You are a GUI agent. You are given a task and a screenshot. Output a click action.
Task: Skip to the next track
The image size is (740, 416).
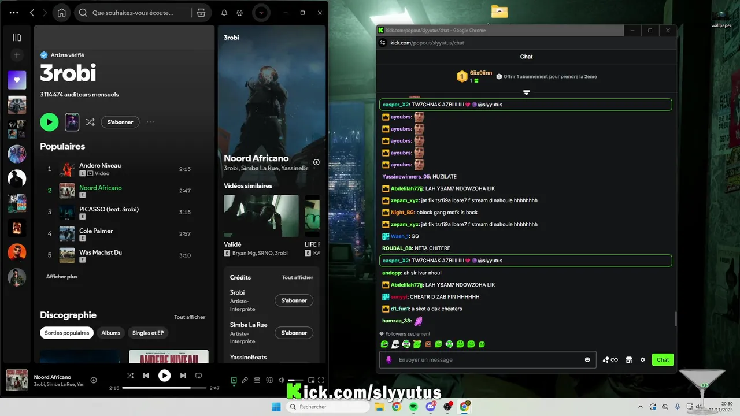click(x=183, y=376)
